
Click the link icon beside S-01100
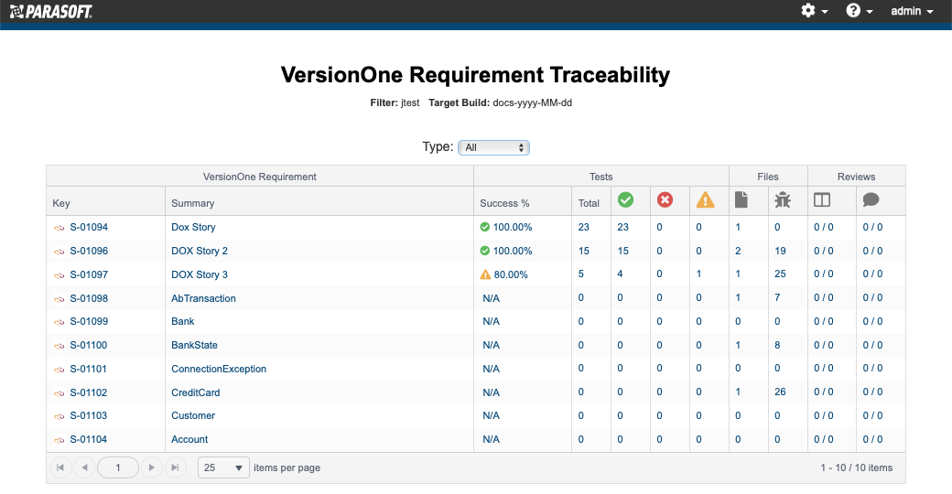(59, 346)
